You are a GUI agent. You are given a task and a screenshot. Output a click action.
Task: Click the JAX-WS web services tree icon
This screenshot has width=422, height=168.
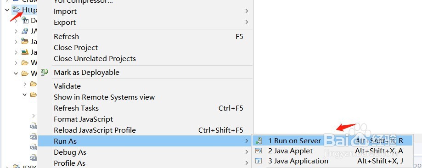click(x=25, y=31)
